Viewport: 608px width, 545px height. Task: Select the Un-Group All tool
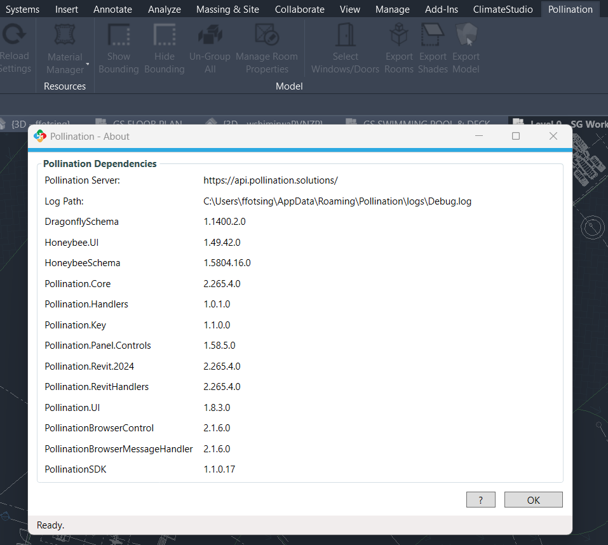click(210, 48)
